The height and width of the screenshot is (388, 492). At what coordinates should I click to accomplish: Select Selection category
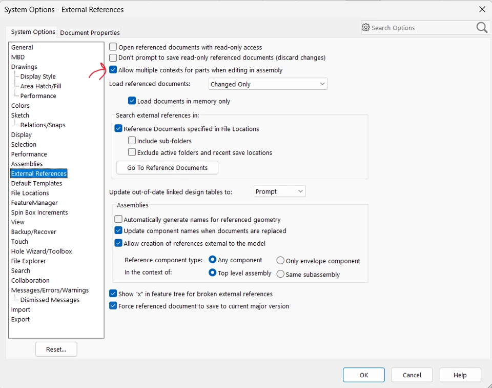click(24, 145)
